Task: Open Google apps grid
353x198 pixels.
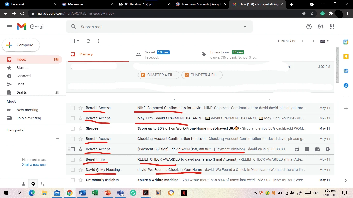Action: [x=332, y=27]
